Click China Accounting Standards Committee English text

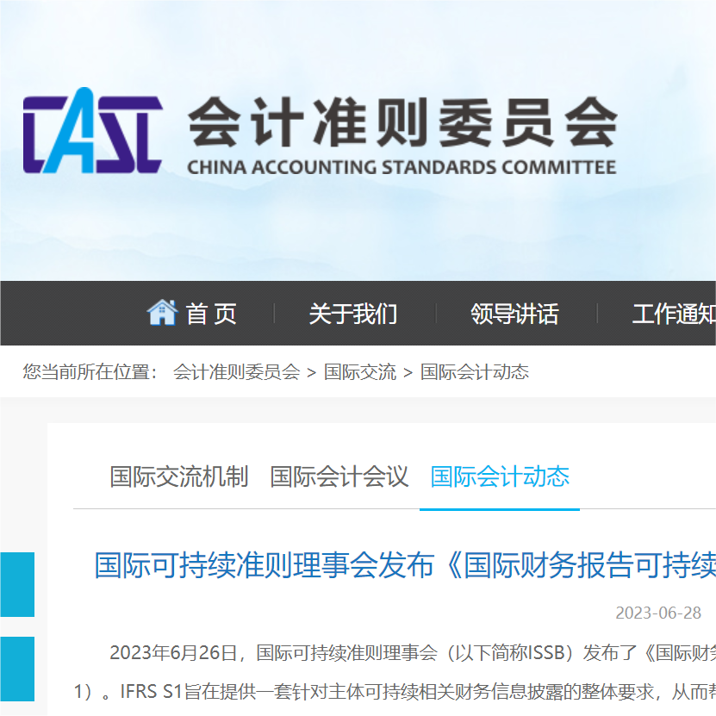point(402,167)
